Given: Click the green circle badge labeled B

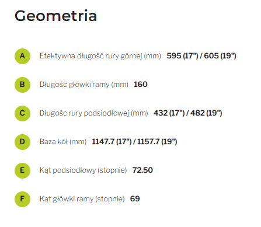Looking at the screenshot, I should [22, 85].
